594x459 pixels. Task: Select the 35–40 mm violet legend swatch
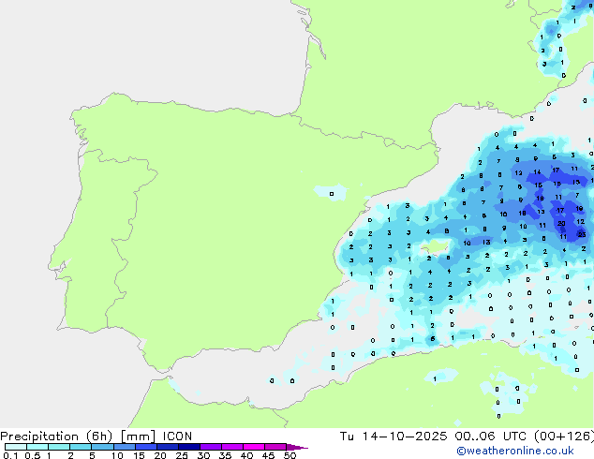[x=232, y=447]
